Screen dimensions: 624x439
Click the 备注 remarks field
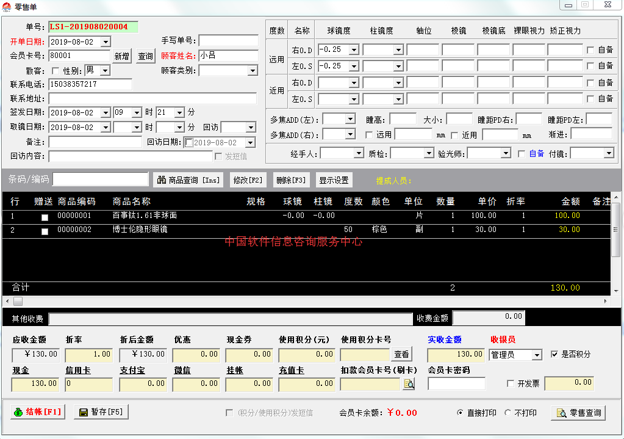95,142
